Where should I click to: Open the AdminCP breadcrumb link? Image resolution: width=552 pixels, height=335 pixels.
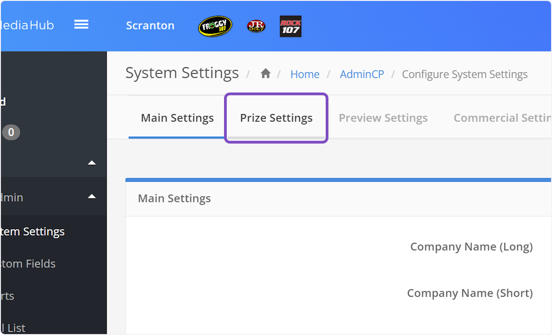click(362, 74)
